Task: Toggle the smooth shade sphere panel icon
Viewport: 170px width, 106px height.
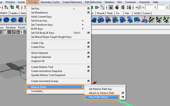Action: 5,32
